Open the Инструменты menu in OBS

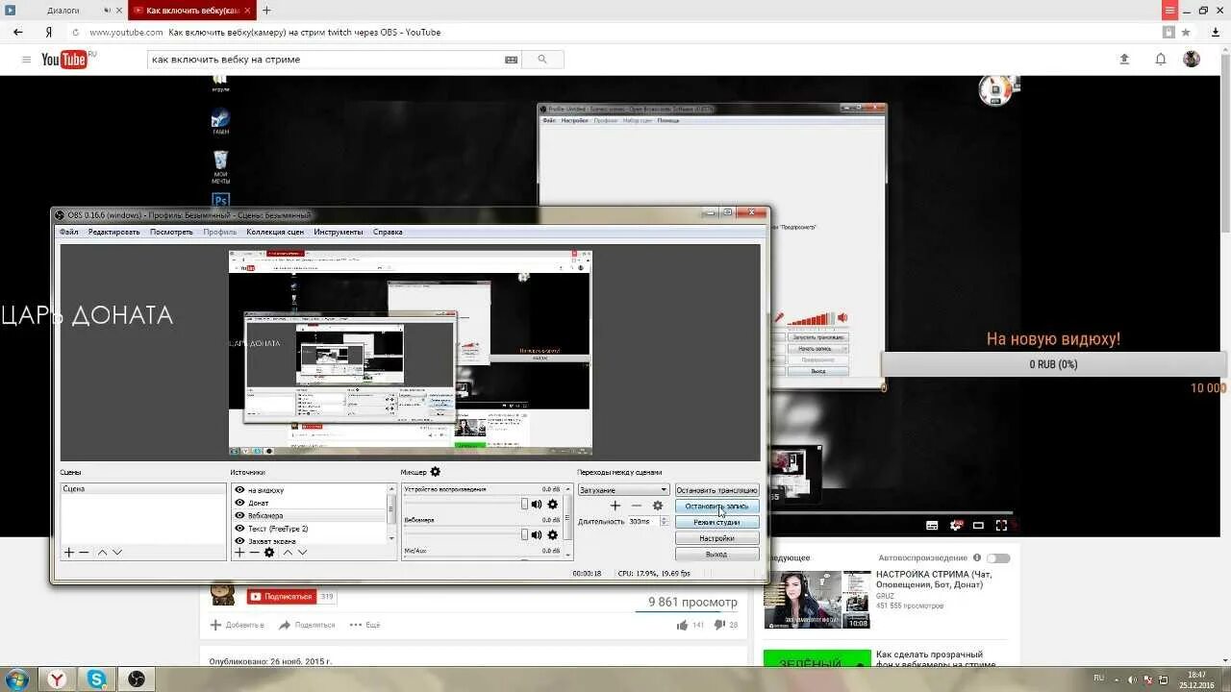339,232
